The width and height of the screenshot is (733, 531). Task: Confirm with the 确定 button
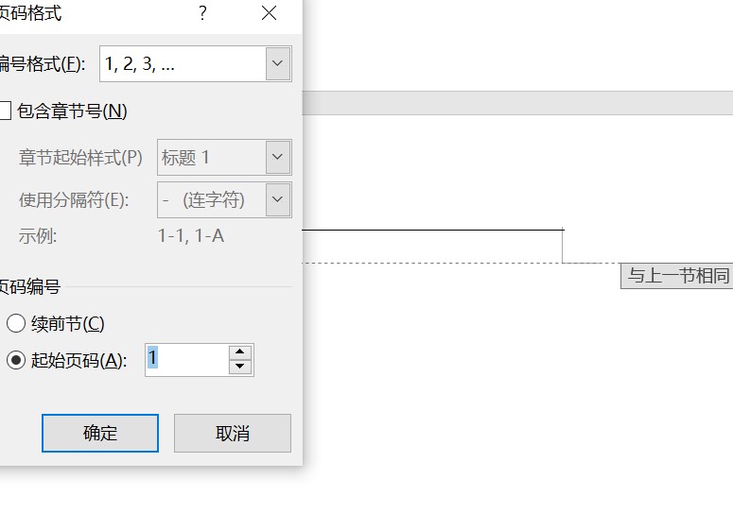point(100,434)
